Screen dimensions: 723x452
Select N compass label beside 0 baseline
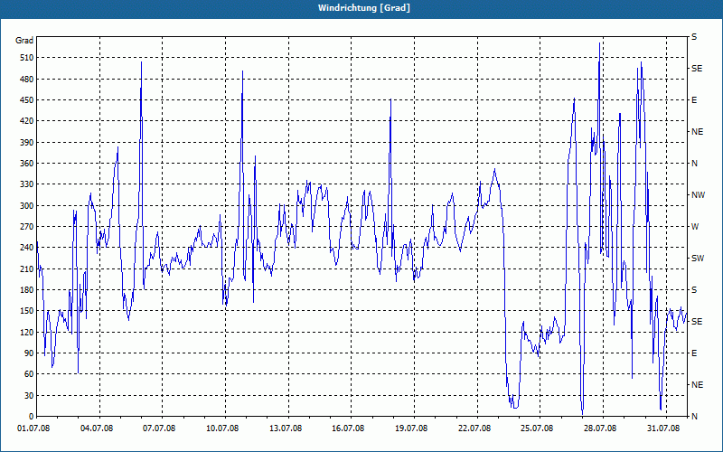pyautogui.click(x=694, y=417)
